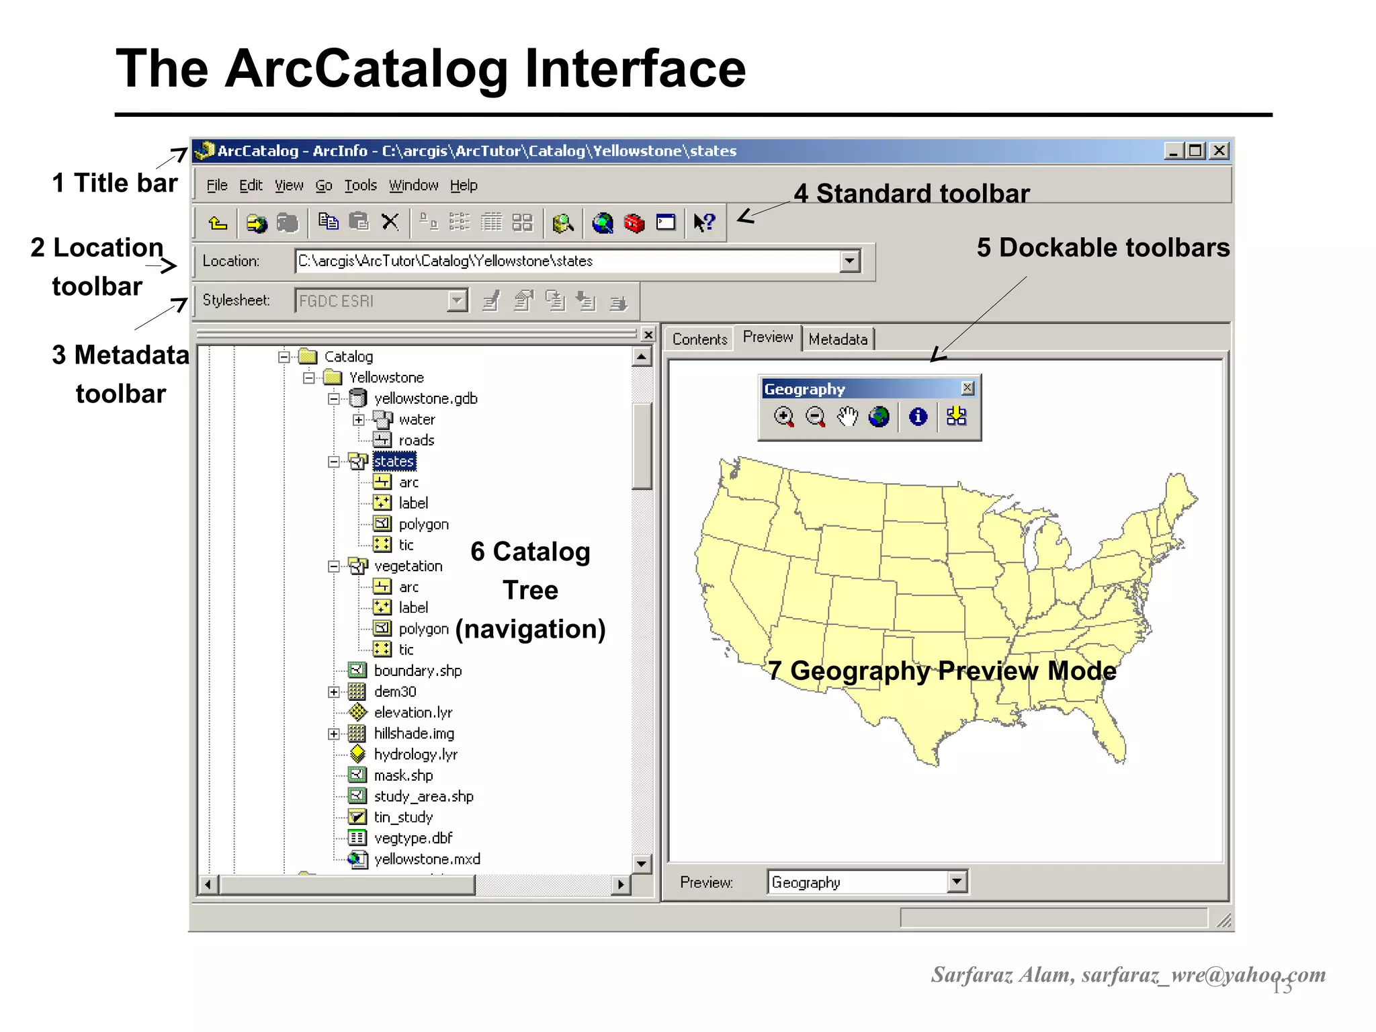Select tin_study in the tree

click(x=403, y=818)
